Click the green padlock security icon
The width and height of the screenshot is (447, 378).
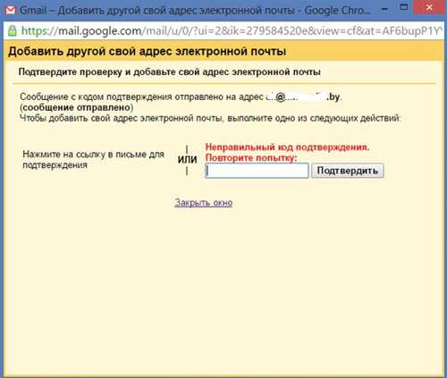12,31
